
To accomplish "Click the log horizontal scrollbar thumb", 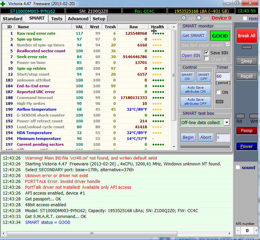I will pyautogui.click(x=92, y=233).
